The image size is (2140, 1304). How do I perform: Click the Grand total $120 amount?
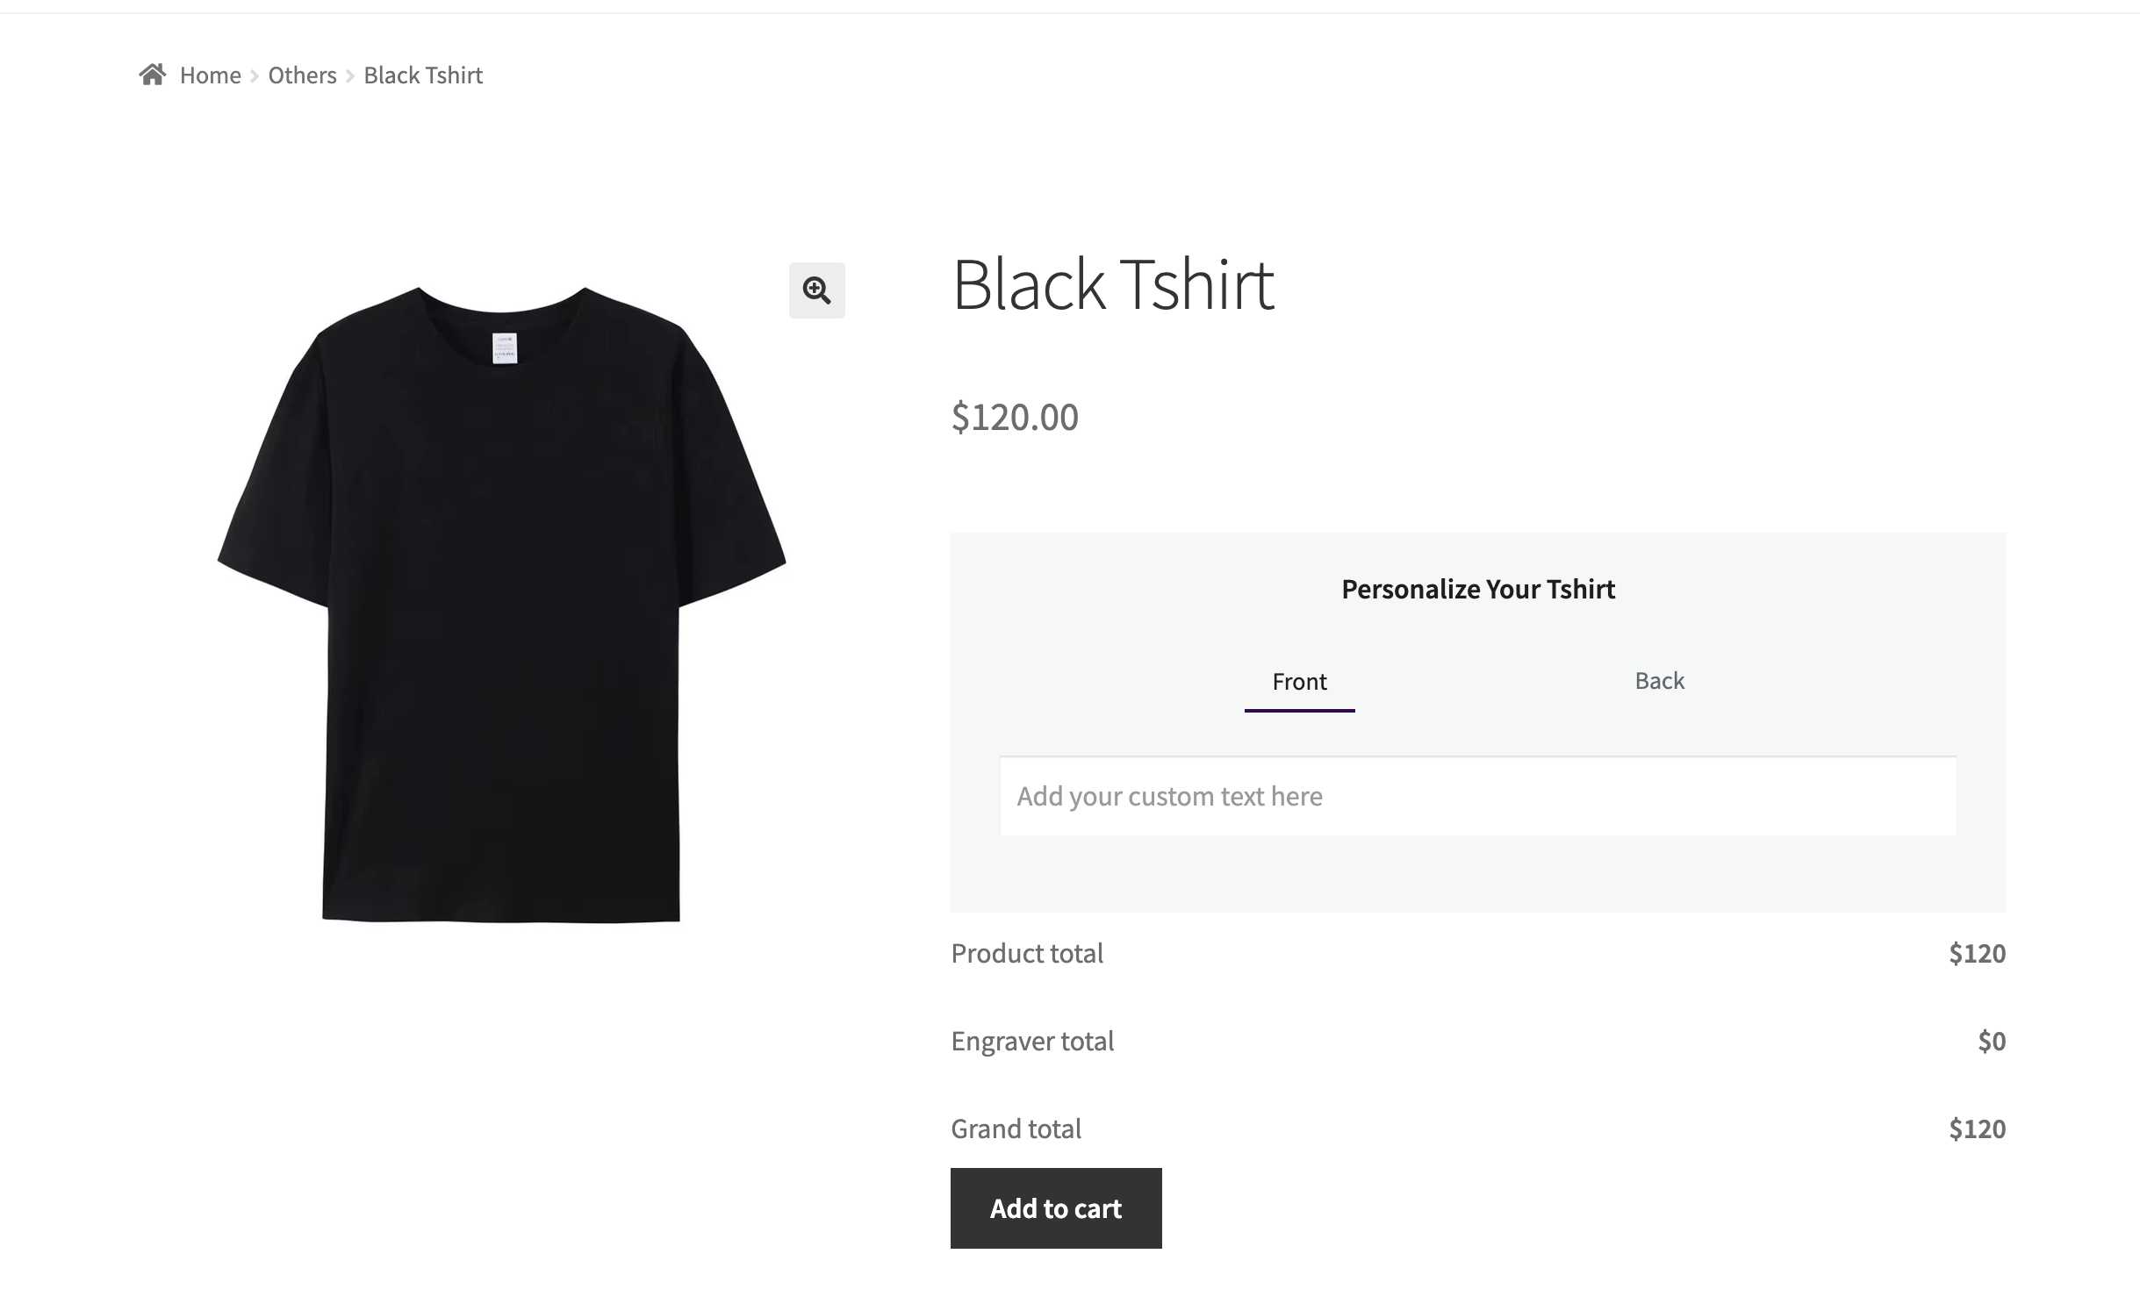click(1978, 1128)
